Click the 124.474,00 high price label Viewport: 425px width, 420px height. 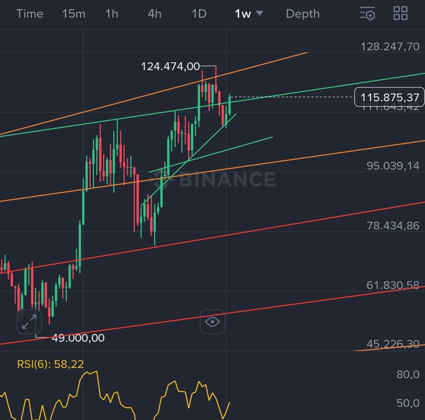click(170, 66)
